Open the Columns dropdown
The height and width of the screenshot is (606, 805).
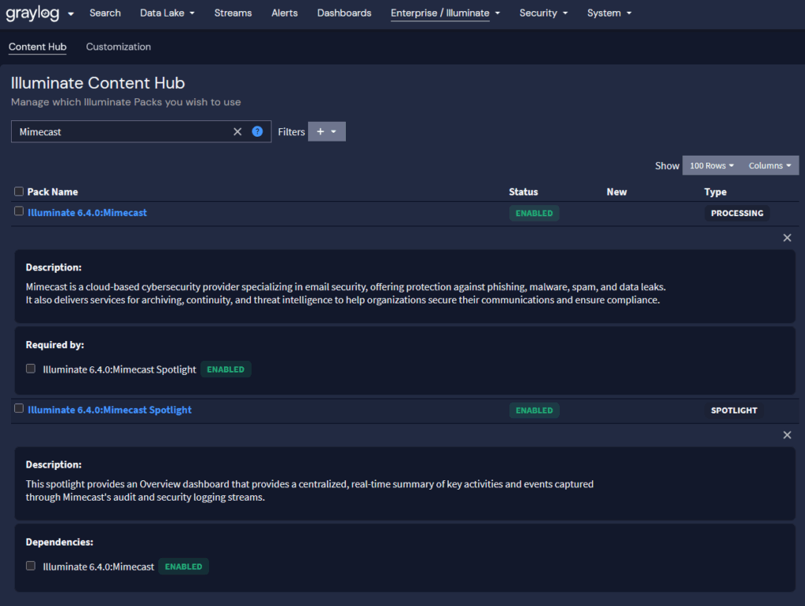(769, 165)
